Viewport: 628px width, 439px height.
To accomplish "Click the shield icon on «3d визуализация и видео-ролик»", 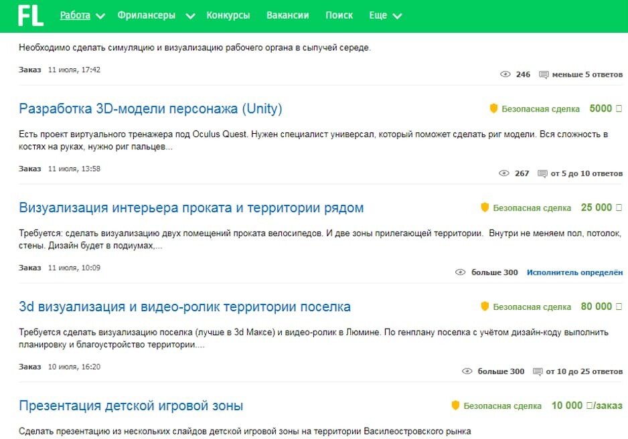I will click(x=483, y=306).
